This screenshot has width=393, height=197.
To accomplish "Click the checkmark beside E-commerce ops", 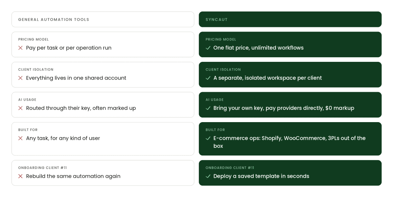I will point(208,138).
